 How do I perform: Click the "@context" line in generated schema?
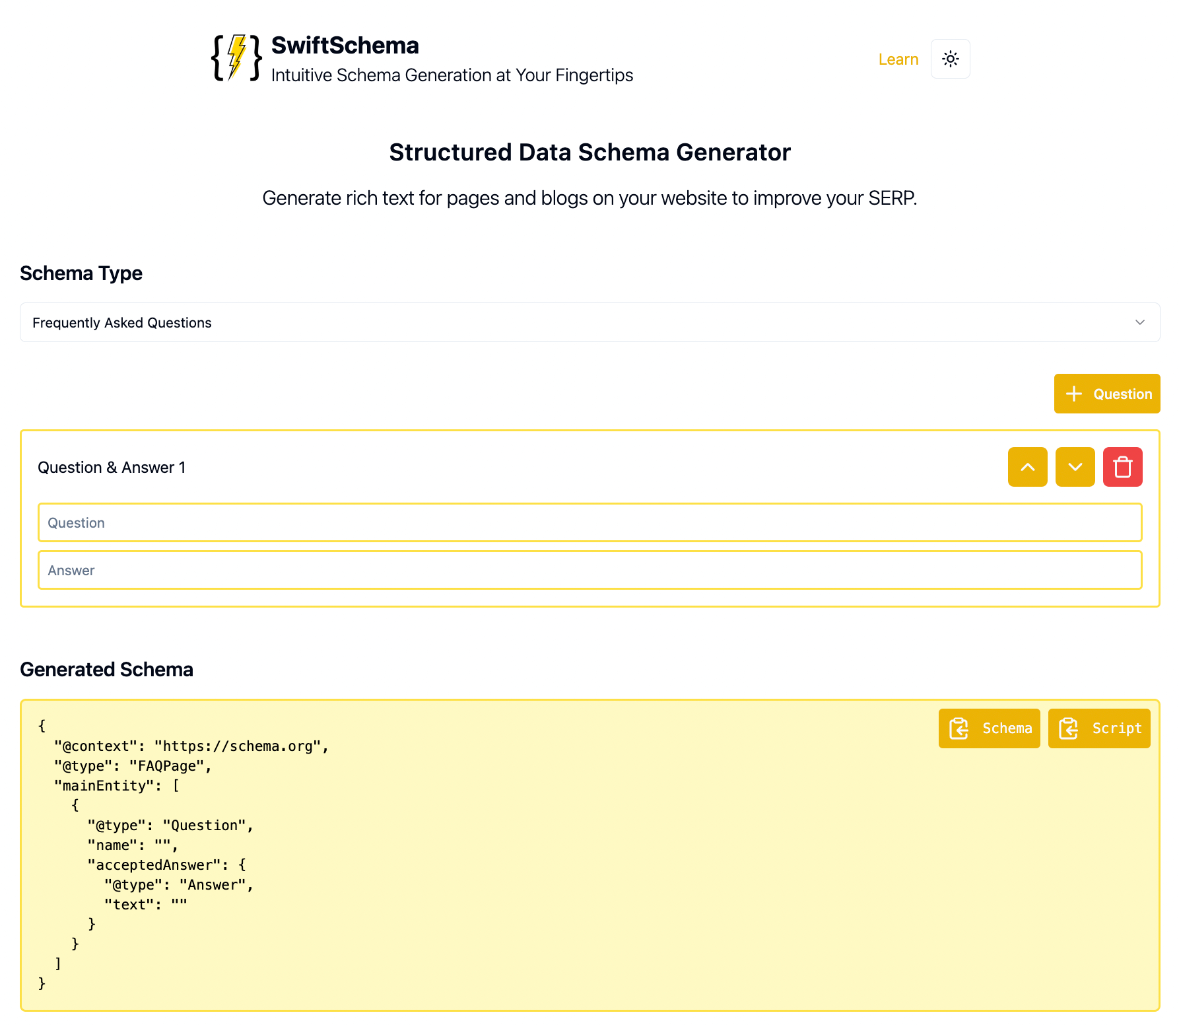[191, 746]
